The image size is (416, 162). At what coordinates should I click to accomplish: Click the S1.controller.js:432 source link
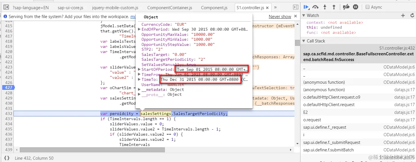point(397,48)
